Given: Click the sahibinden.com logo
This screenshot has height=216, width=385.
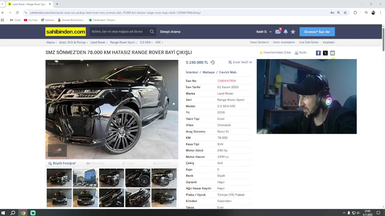Looking at the screenshot, I should click(x=66, y=31).
